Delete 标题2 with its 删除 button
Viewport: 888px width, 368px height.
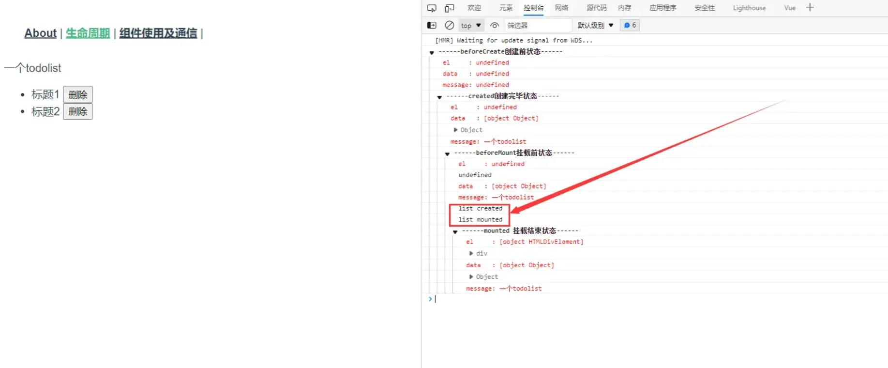pyautogui.click(x=78, y=111)
